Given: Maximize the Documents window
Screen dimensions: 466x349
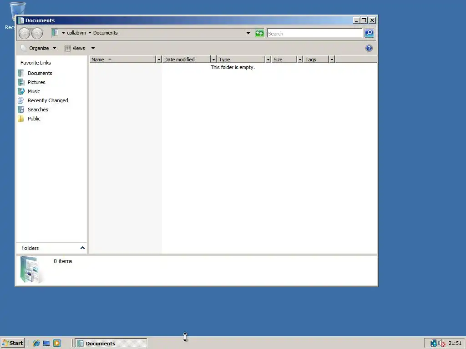Looking at the screenshot, I should click(364, 20).
